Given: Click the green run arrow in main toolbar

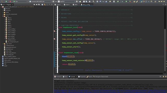Looking at the screenshot, I should (x=126, y=2).
